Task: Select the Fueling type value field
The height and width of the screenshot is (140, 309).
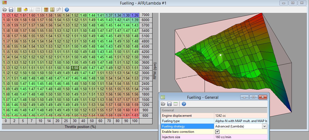Action: 241,121
